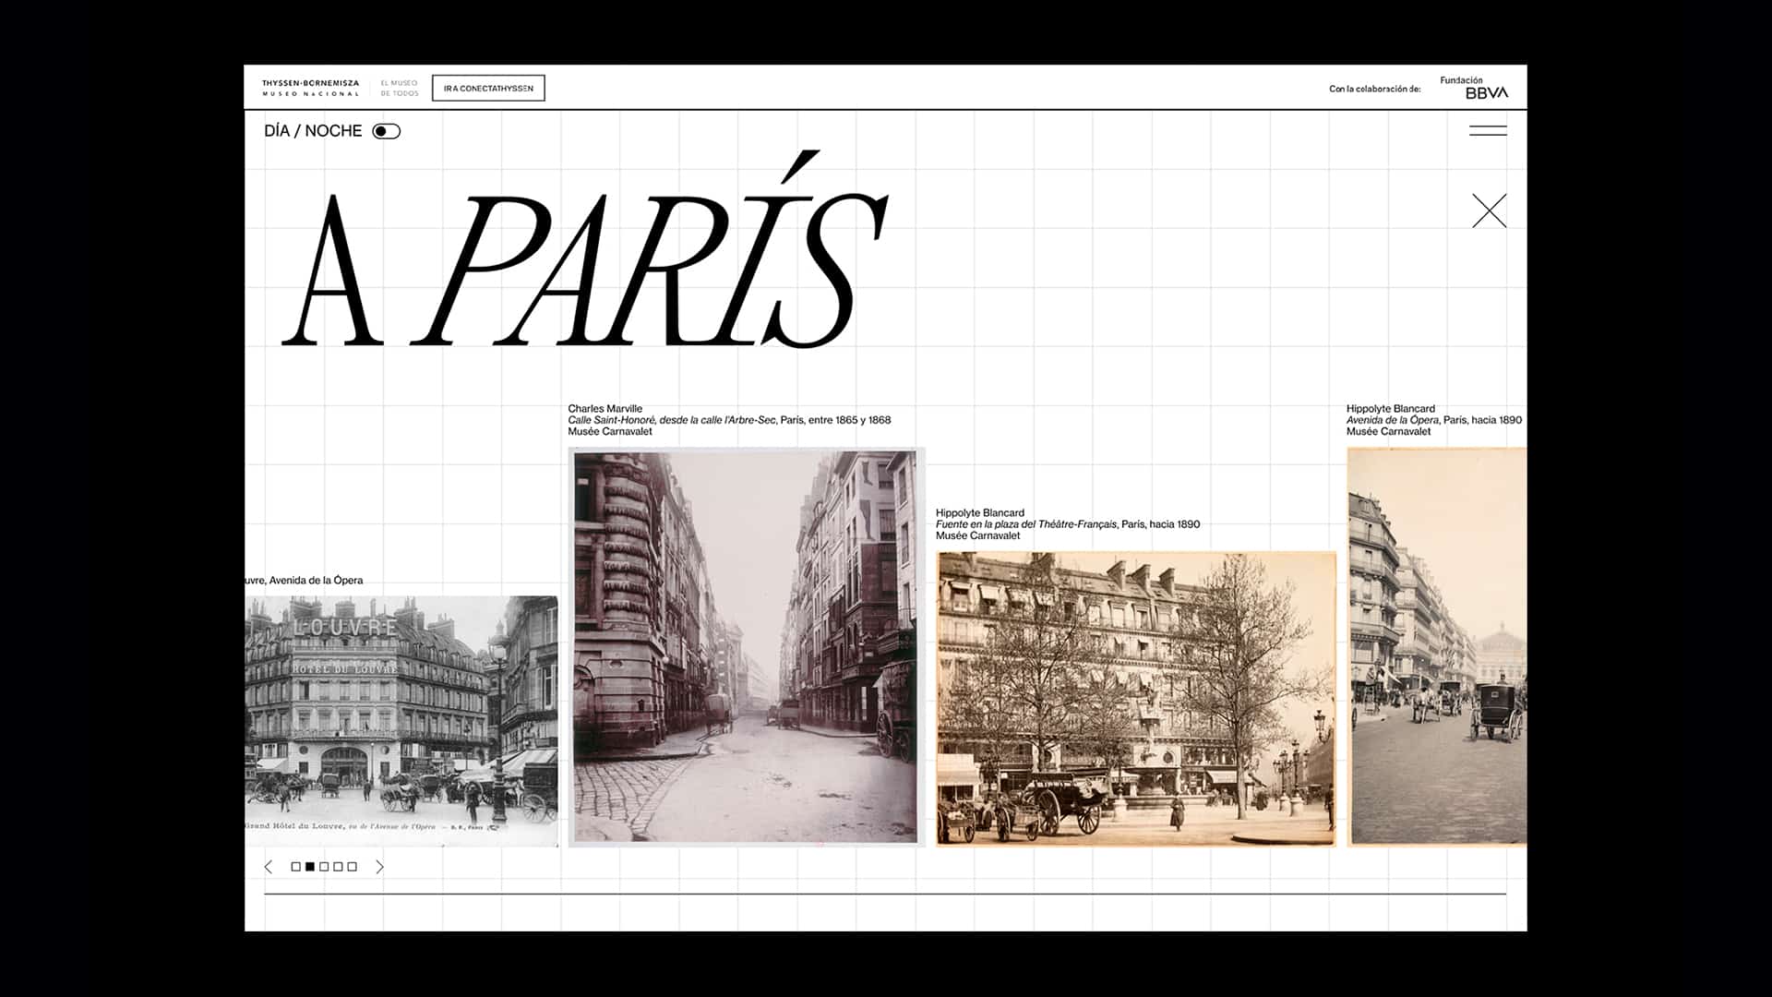Open the Hôtel du Louvre postcard photo
This screenshot has height=997, width=1772.
click(401, 720)
